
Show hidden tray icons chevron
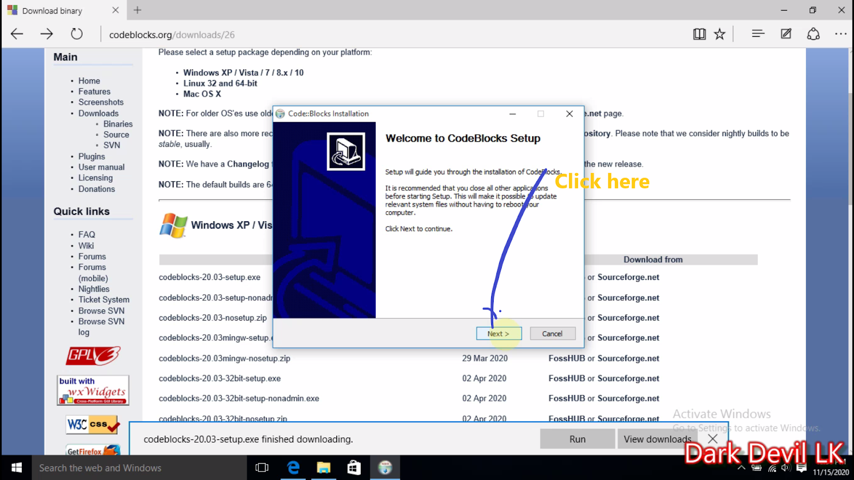pos(741,468)
